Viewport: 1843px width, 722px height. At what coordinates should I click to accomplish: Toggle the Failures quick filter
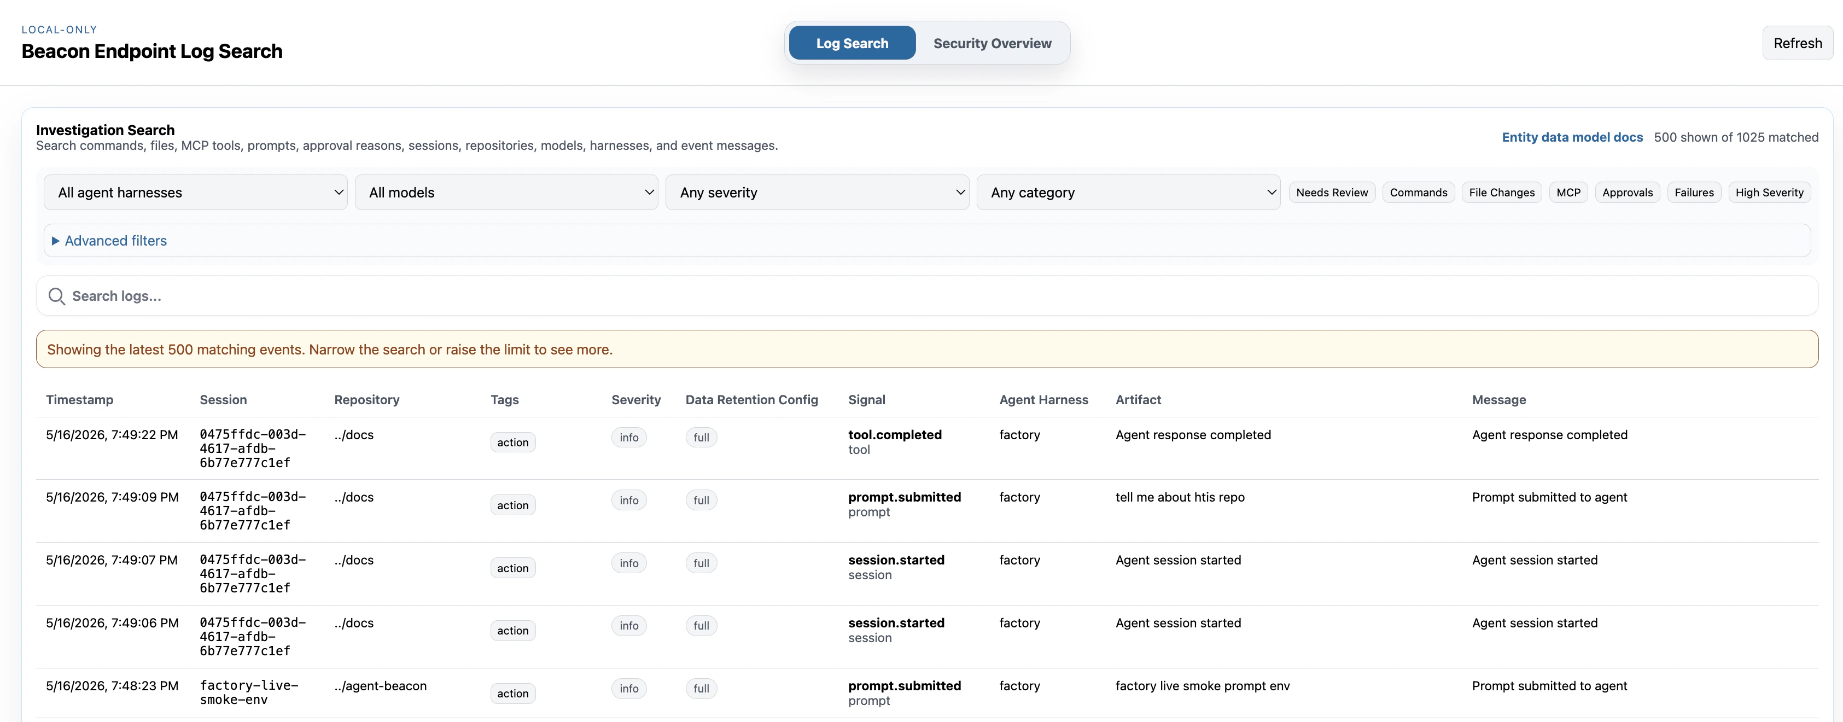click(x=1694, y=193)
